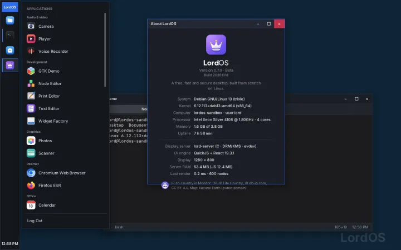Open the Scanner app icon
The height and width of the screenshot is (250, 401).
(31, 153)
